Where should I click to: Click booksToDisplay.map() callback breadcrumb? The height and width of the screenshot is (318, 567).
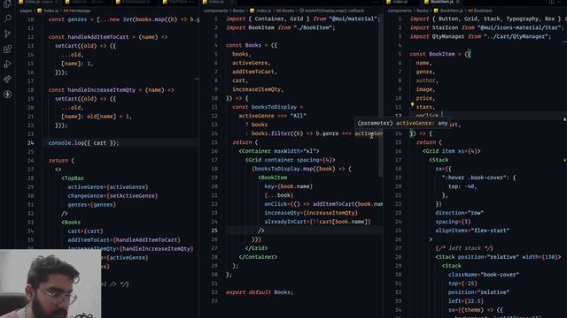pyautogui.click(x=331, y=11)
